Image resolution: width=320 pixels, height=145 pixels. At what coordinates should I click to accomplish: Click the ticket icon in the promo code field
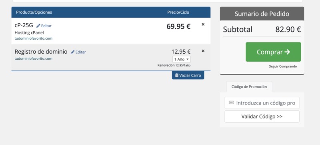point(231,103)
